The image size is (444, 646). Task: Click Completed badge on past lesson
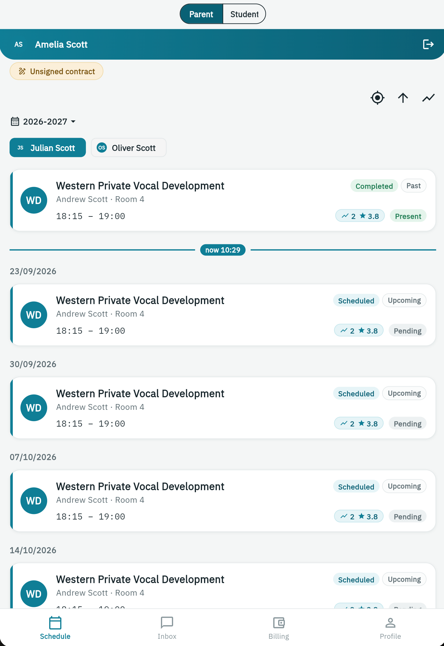coord(374,186)
